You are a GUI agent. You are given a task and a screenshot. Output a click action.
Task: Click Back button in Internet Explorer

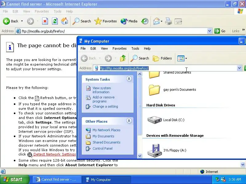(11, 21)
